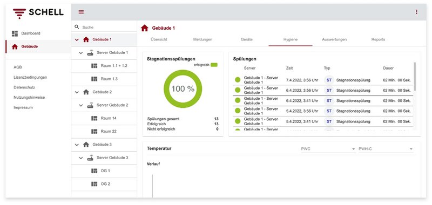Collapse the Gebäude 1 tree node
The width and height of the screenshot is (432, 205).
[77, 39]
